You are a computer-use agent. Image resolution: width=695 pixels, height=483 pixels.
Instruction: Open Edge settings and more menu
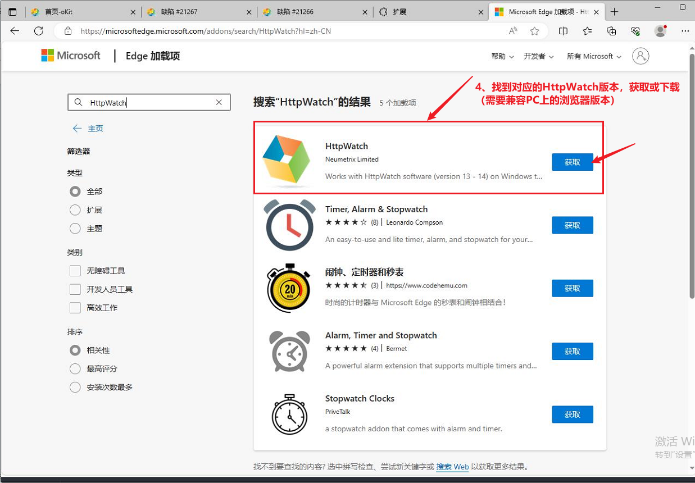(x=685, y=31)
